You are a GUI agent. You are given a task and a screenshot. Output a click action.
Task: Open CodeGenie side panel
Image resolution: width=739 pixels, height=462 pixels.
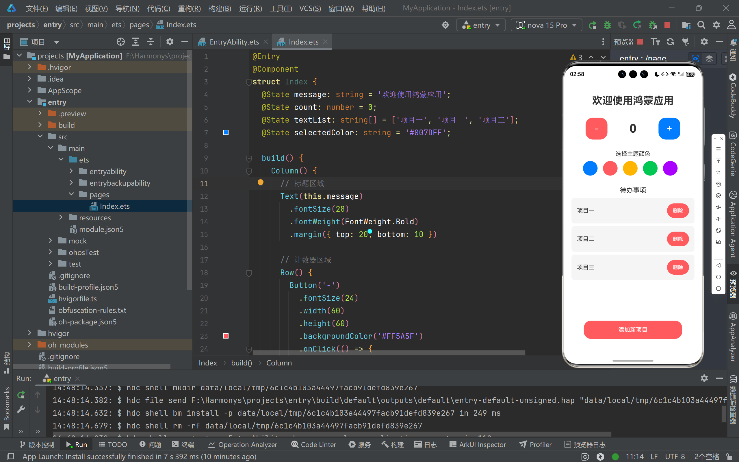point(733,154)
